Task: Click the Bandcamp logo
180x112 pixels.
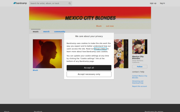Action: pos(20,3)
